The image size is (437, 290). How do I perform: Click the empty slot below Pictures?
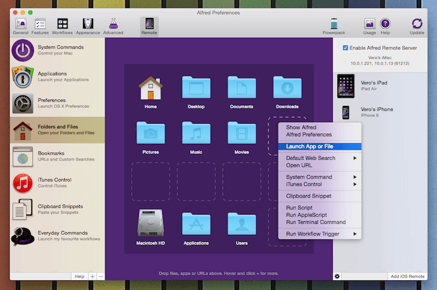click(x=150, y=182)
